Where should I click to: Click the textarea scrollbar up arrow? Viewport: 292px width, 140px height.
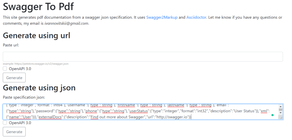[x=281, y=106]
